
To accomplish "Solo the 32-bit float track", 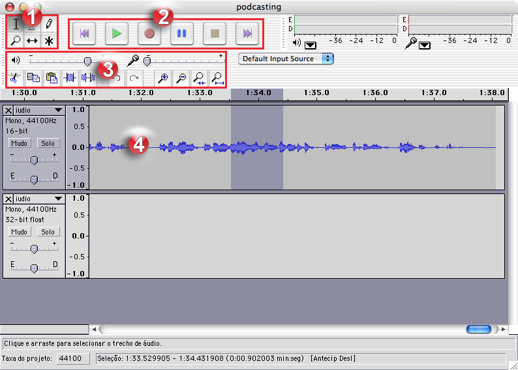I will [x=48, y=232].
